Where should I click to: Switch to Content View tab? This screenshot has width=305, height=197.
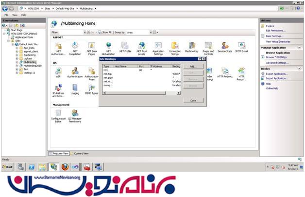(79, 154)
